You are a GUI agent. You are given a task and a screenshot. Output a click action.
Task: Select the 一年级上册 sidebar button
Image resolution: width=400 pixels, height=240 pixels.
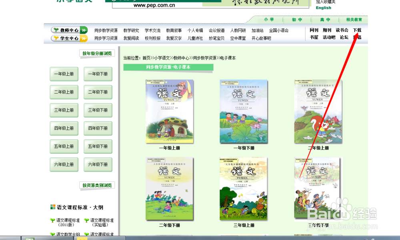pos(64,74)
